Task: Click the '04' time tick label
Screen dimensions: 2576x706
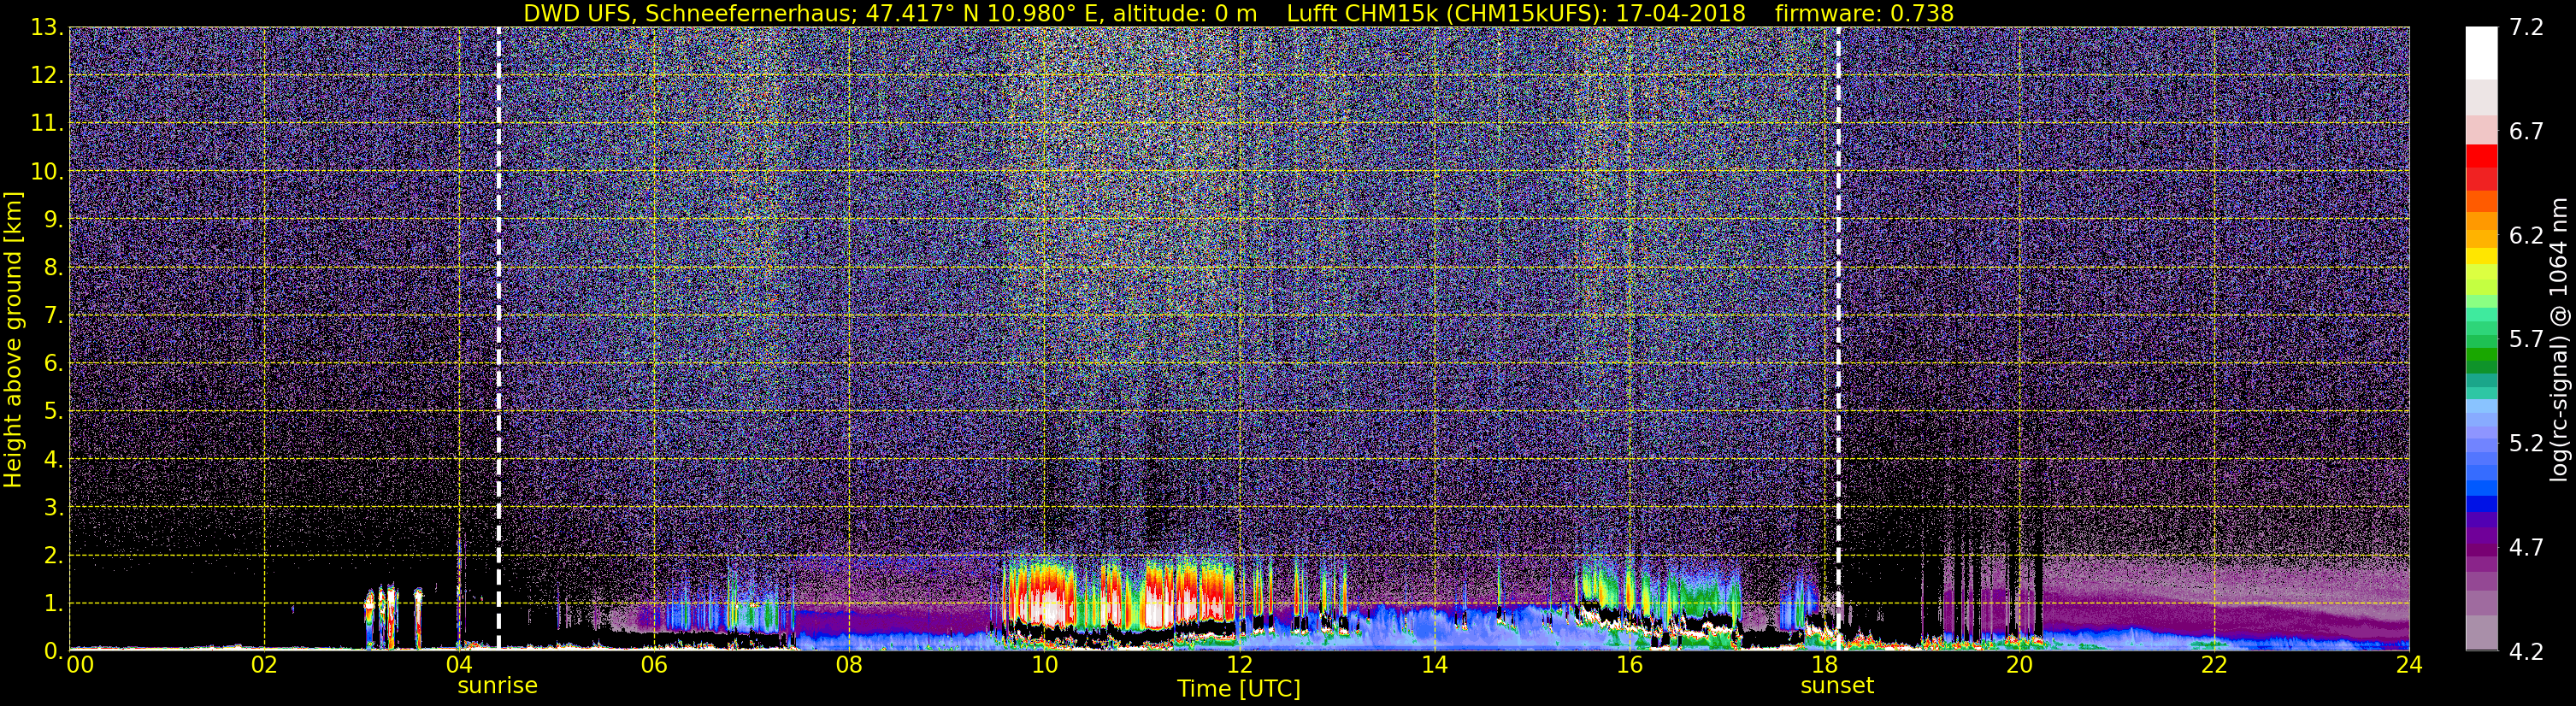Action: click(x=459, y=665)
